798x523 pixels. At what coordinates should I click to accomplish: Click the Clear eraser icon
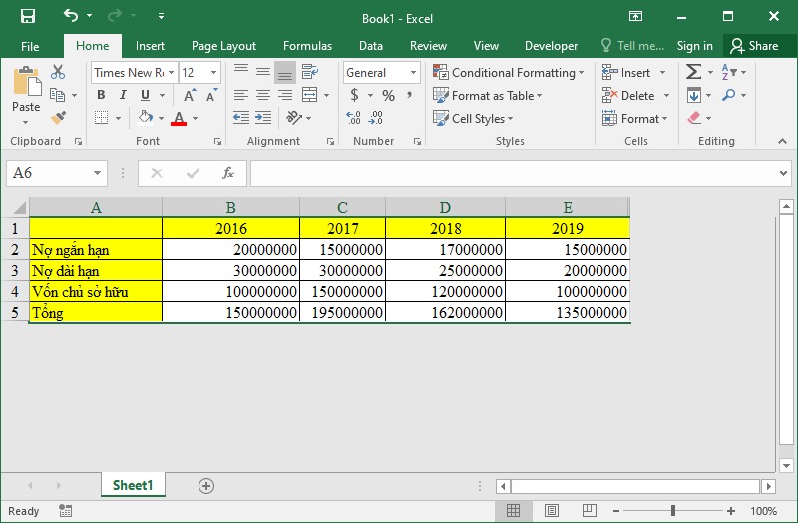point(694,118)
